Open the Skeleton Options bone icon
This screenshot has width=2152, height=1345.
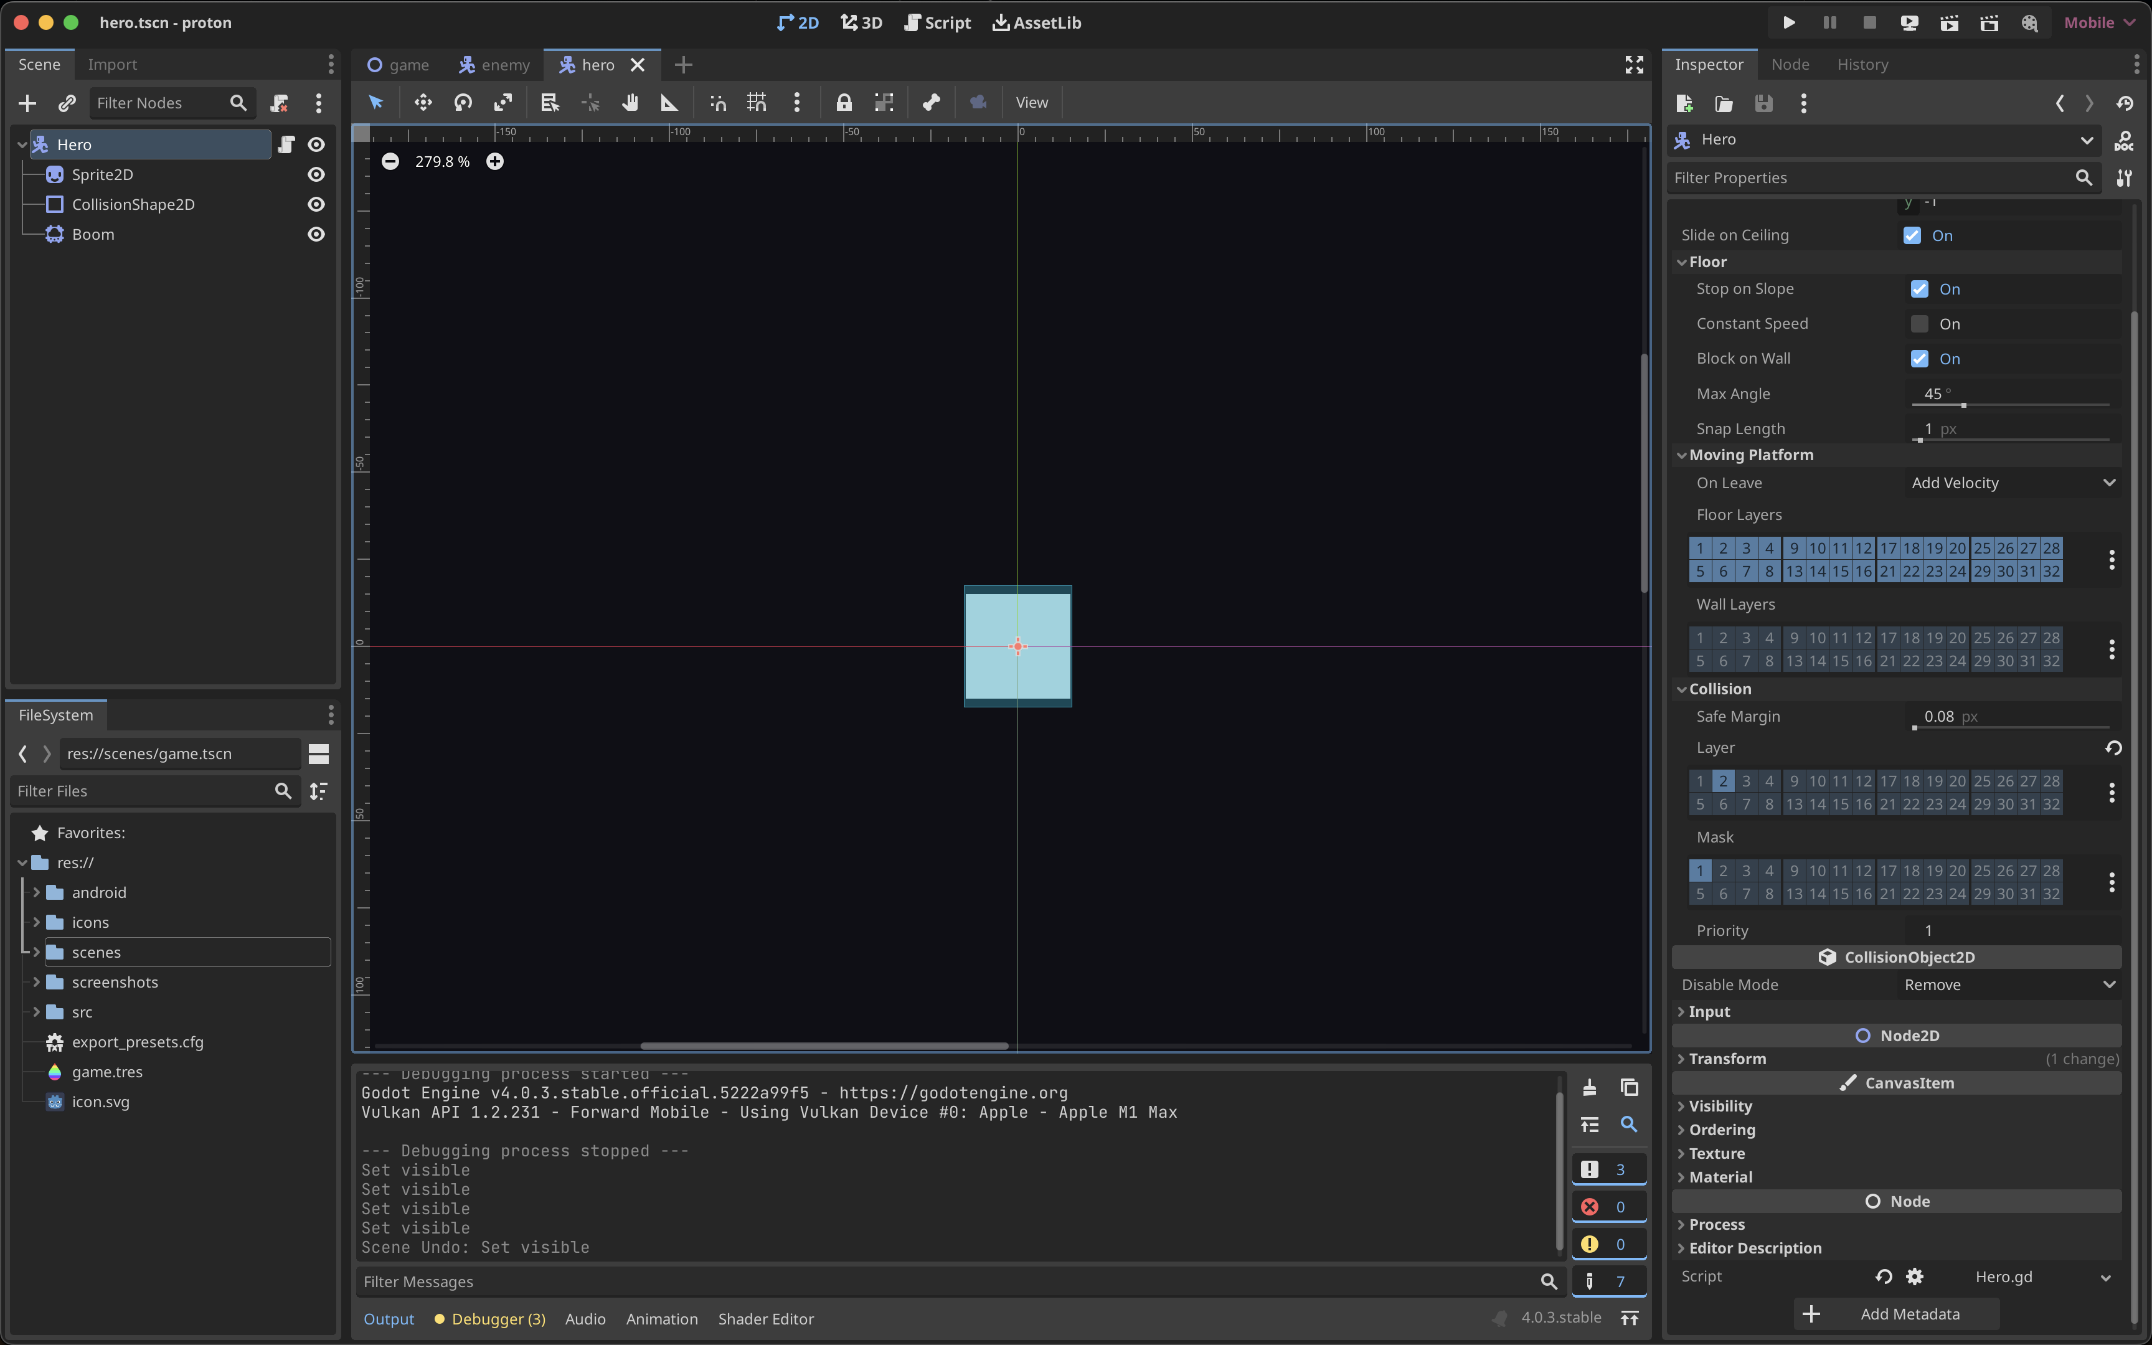tap(931, 102)
